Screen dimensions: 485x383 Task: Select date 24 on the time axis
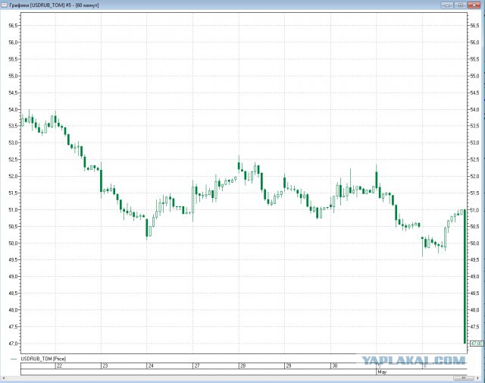point(151,366)
